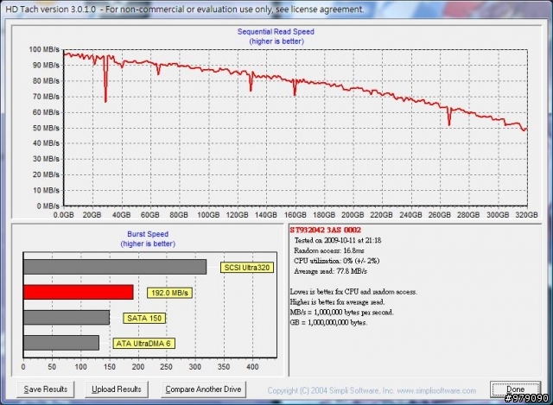
Task: Click the 'Random access: 16.8ms' line
Action: click(x=329, y=250)
